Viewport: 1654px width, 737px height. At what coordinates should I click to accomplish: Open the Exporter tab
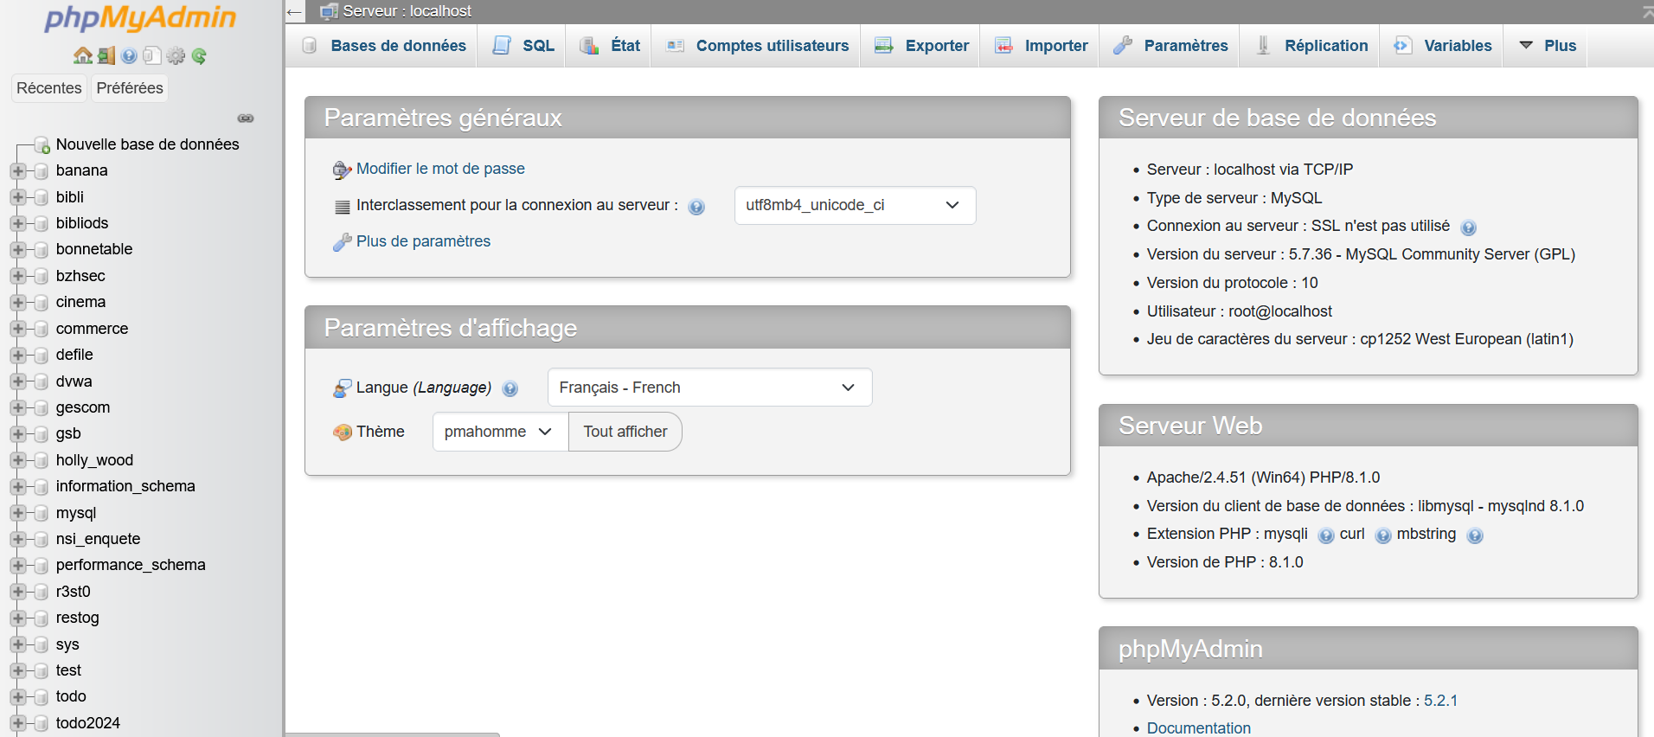[x=921, y=46]
